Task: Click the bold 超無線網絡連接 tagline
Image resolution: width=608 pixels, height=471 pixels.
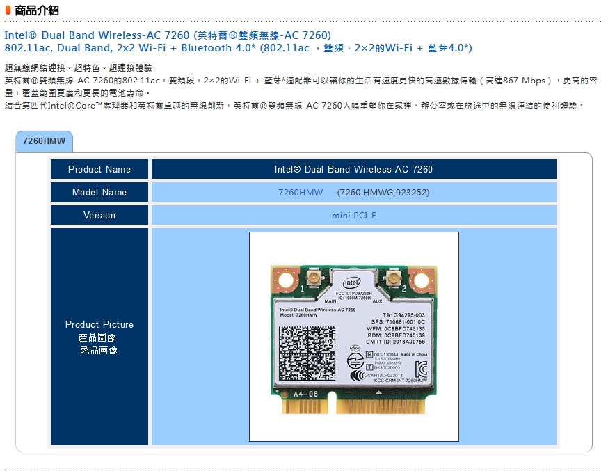Action: (79, 68)
